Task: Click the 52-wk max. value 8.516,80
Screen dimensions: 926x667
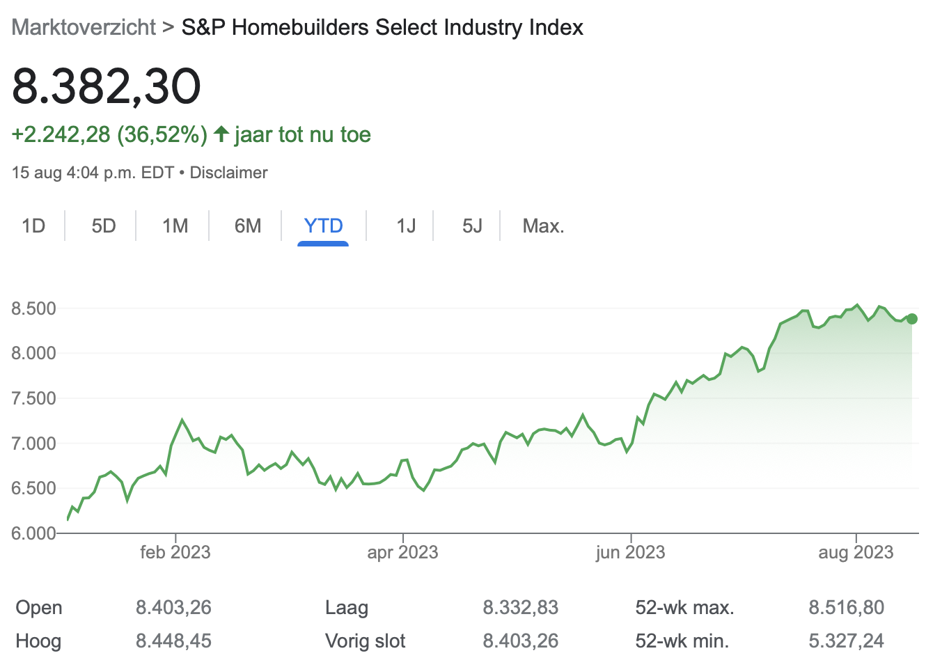Action: tap(846, 607)
